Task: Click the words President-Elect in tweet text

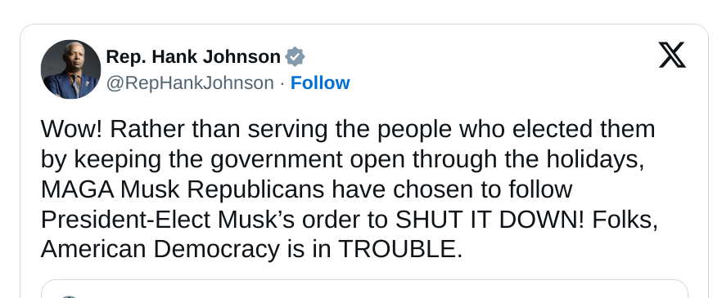Action: coord(126,220)
